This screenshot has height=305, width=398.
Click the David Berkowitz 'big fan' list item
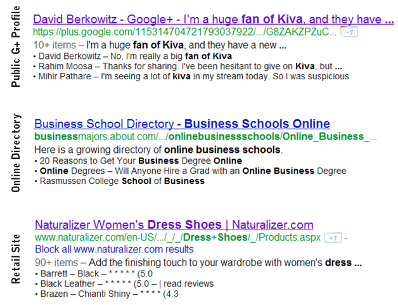tap(132, 56)
